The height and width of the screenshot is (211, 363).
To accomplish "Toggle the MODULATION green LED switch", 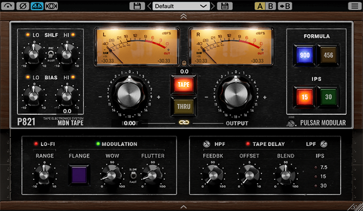I will 98,144.
